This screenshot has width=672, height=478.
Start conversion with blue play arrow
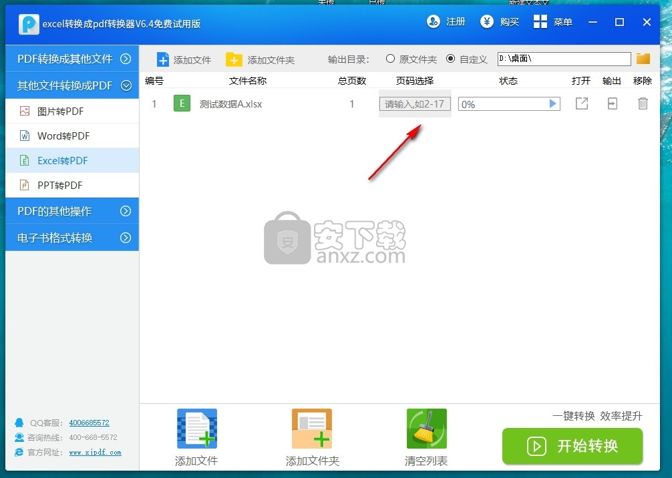pos(553,103)
